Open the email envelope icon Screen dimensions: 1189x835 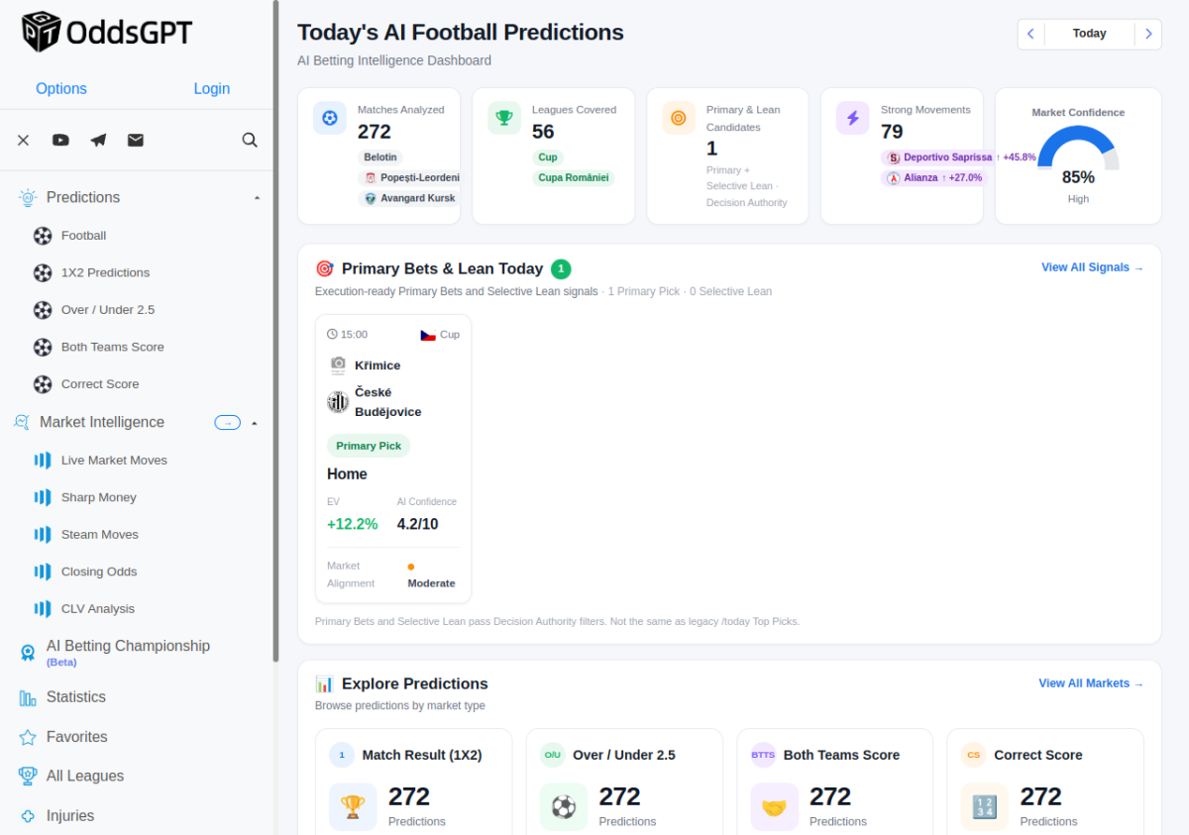tap(136, 141)
